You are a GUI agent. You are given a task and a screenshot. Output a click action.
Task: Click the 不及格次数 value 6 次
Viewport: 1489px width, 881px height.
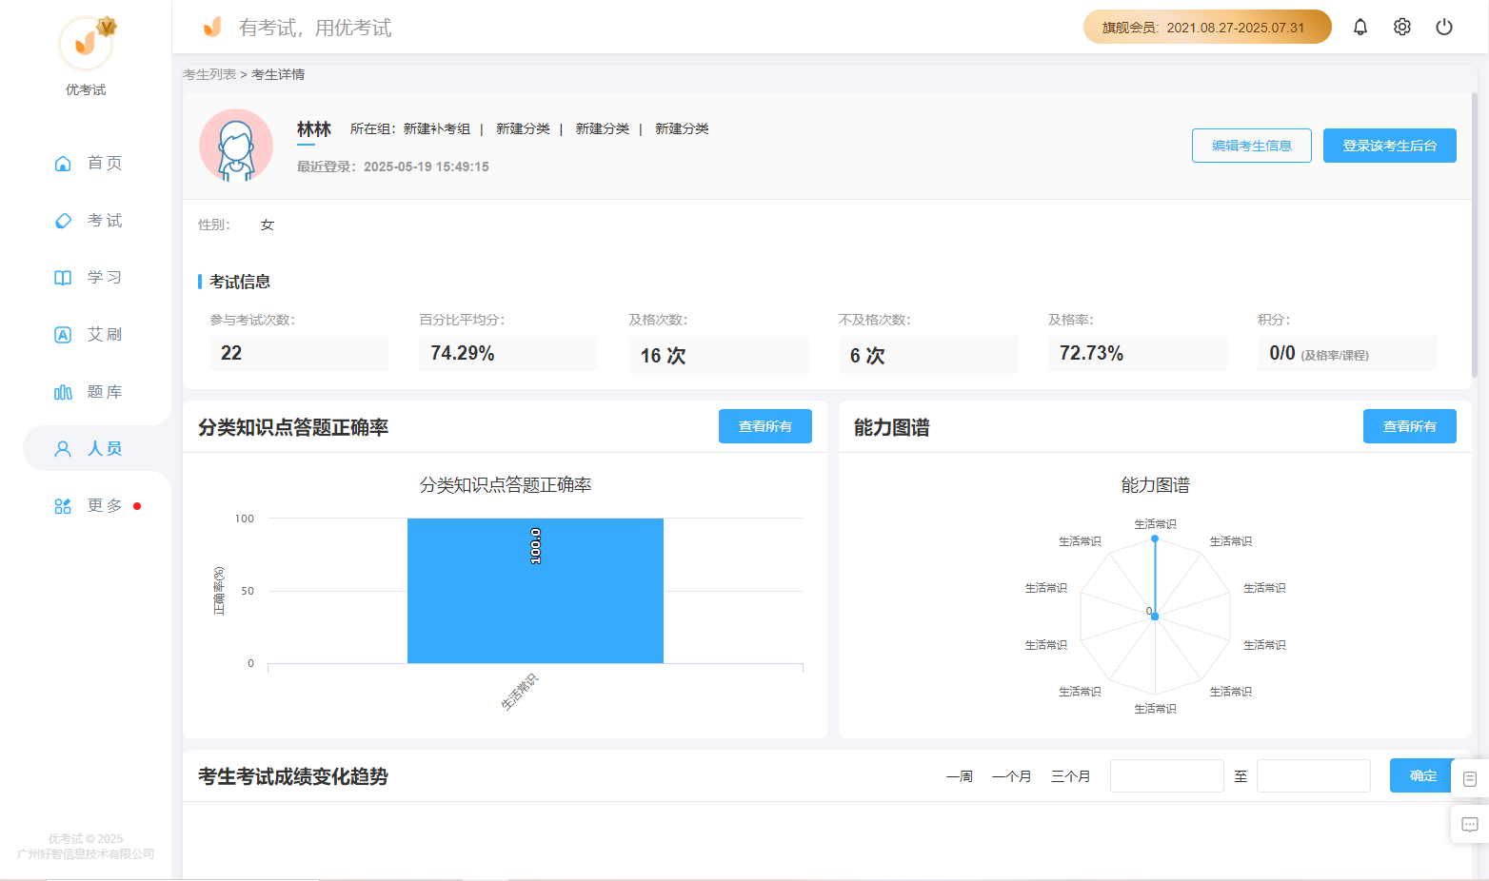[x=868, y=355]
